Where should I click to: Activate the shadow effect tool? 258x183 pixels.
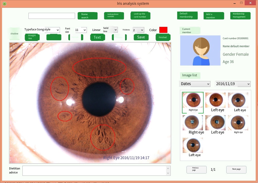tap(14, 33)
